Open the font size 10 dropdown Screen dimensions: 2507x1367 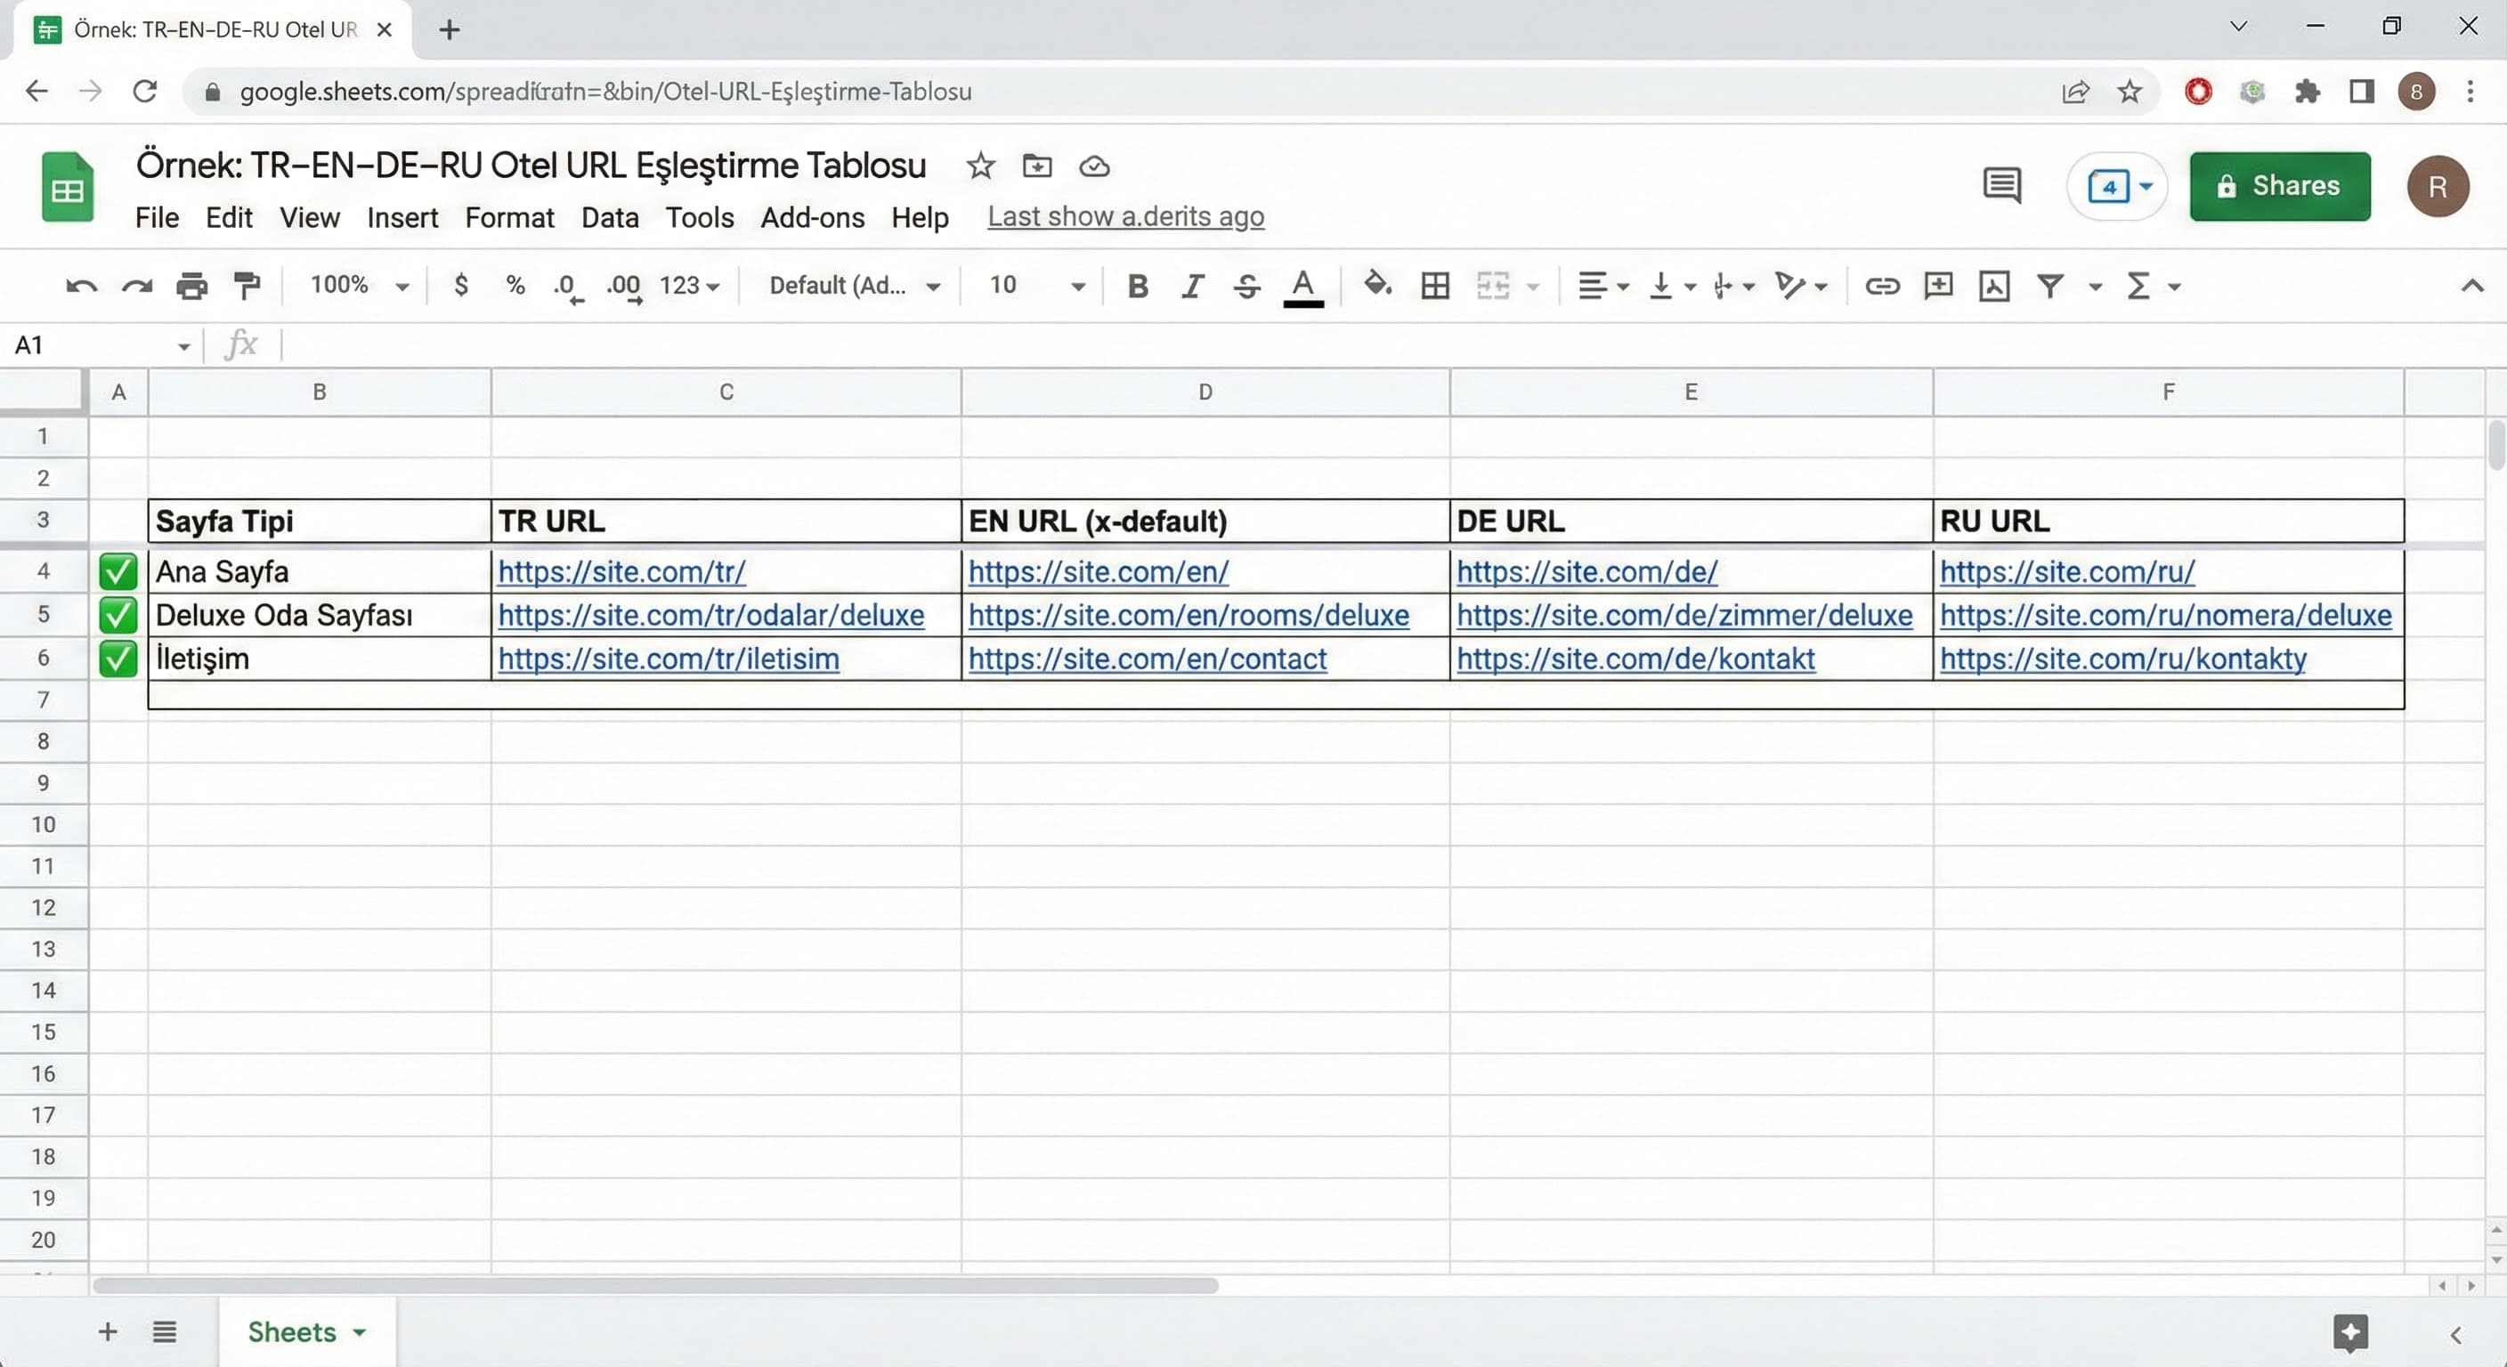[1035, 286]
